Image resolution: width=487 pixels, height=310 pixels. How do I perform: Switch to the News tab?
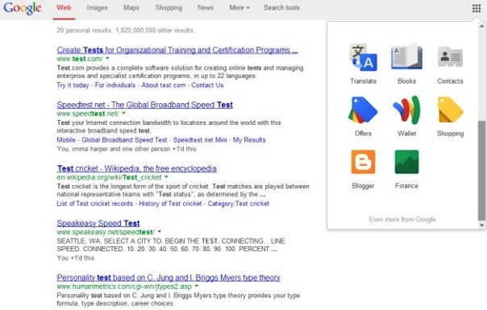(206, 8)
